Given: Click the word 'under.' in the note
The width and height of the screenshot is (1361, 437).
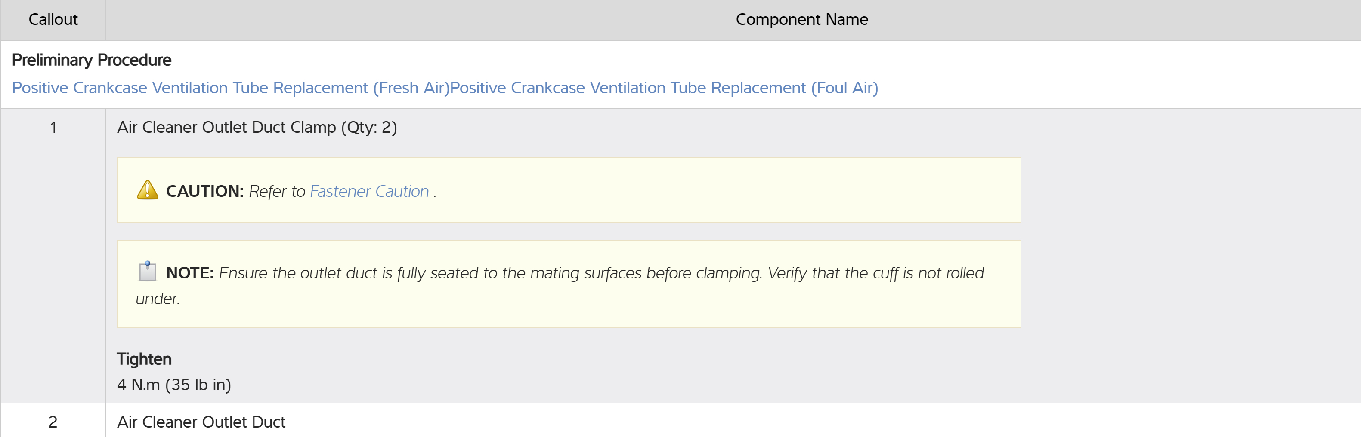Looking at the screenshot, I should point(158,299).
